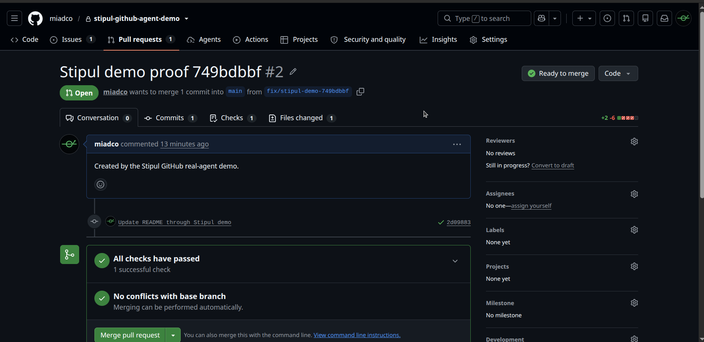Click the main base branch label
This screenshot has width=704, height=342.
pos(235,91)
